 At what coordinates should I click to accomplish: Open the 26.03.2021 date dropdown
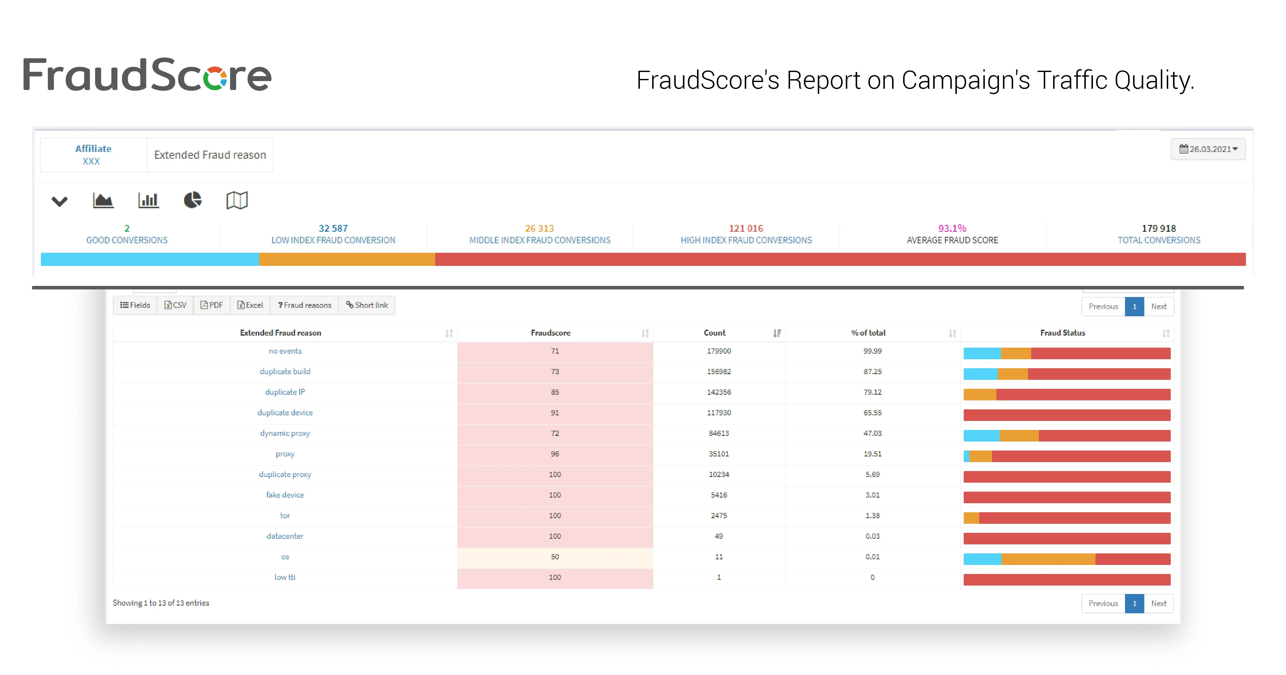(1208, 149)
